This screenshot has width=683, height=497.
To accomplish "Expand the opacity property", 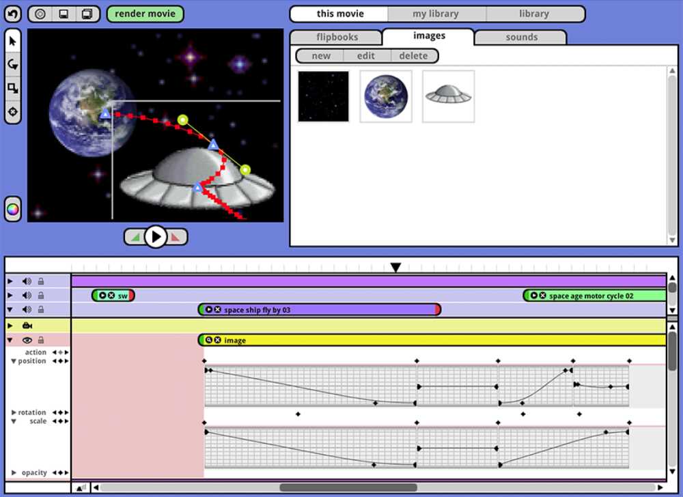I will pos(14,472).
